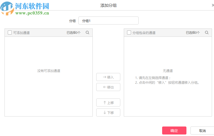This screenshot has width=214, height=136.
Task: Click the 移入 button
Action: coord(108,77)
